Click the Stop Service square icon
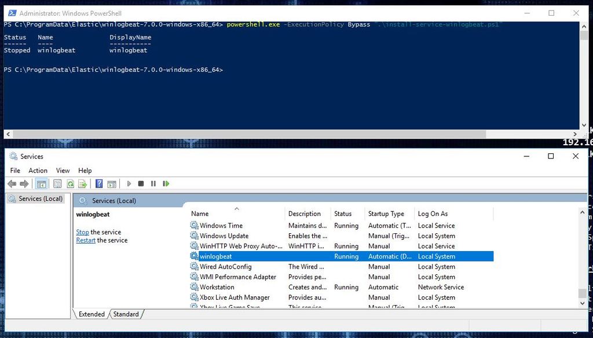The height and width of the screenshot is (338, 593). [x=141, y=183]
